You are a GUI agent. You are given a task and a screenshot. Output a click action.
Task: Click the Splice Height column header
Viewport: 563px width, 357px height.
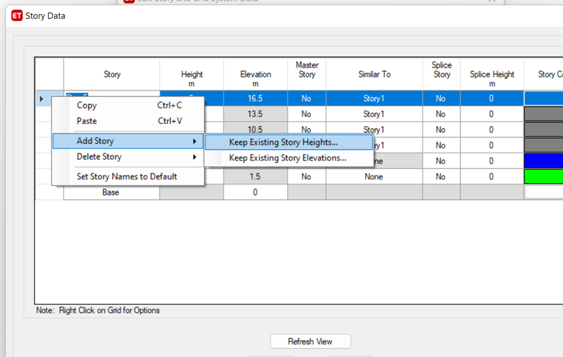point(492,75)
